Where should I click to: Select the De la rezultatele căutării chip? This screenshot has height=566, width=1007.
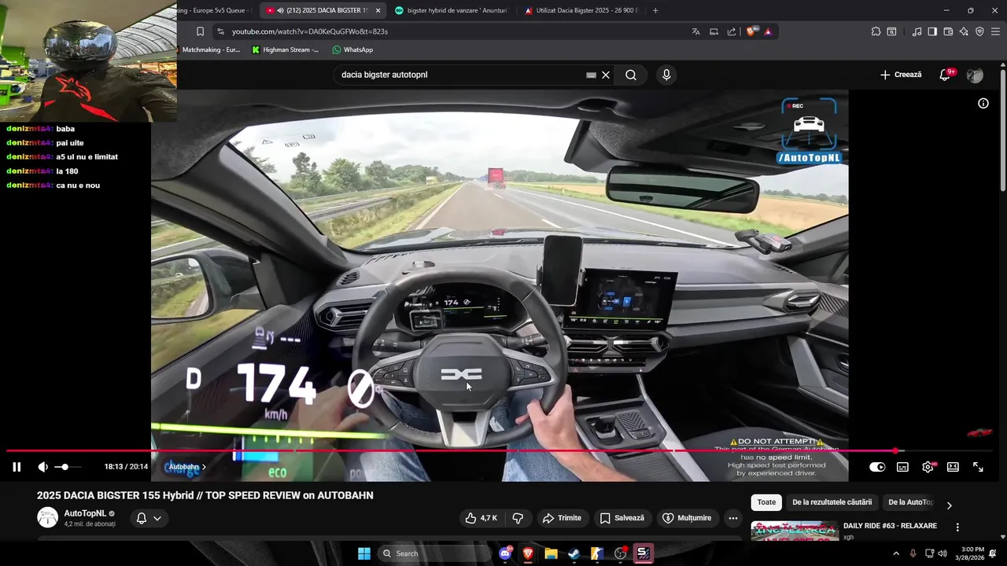[832, 502]
